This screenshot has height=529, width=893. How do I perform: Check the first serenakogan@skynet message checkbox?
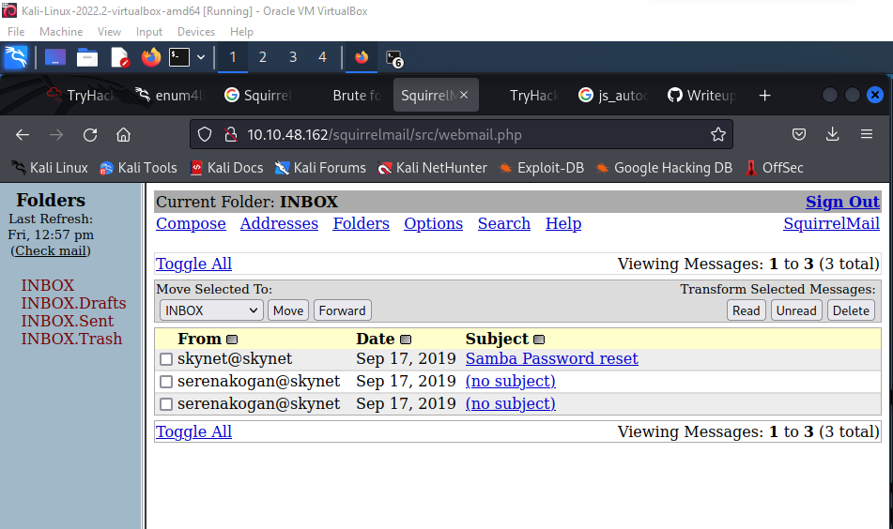pyautogui.click(x=166, y=382)
